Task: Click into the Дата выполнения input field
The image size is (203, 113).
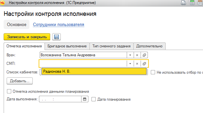Action: point(60,99)
